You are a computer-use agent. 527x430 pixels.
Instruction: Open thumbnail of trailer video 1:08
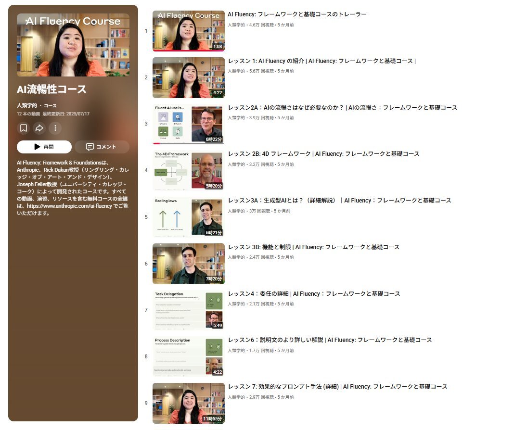[188, 31]
